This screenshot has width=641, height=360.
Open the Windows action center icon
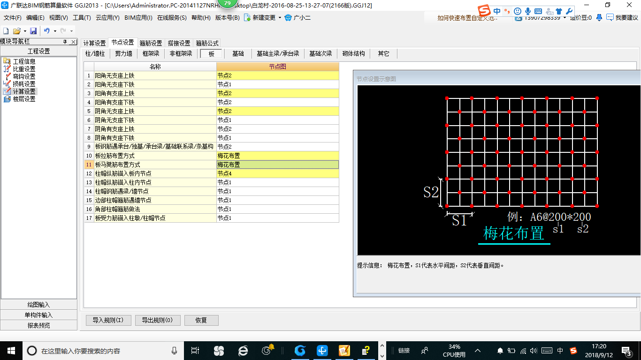point(626,350)
